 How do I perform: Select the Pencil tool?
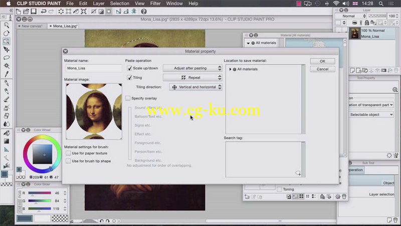click(x=7, y=91)
